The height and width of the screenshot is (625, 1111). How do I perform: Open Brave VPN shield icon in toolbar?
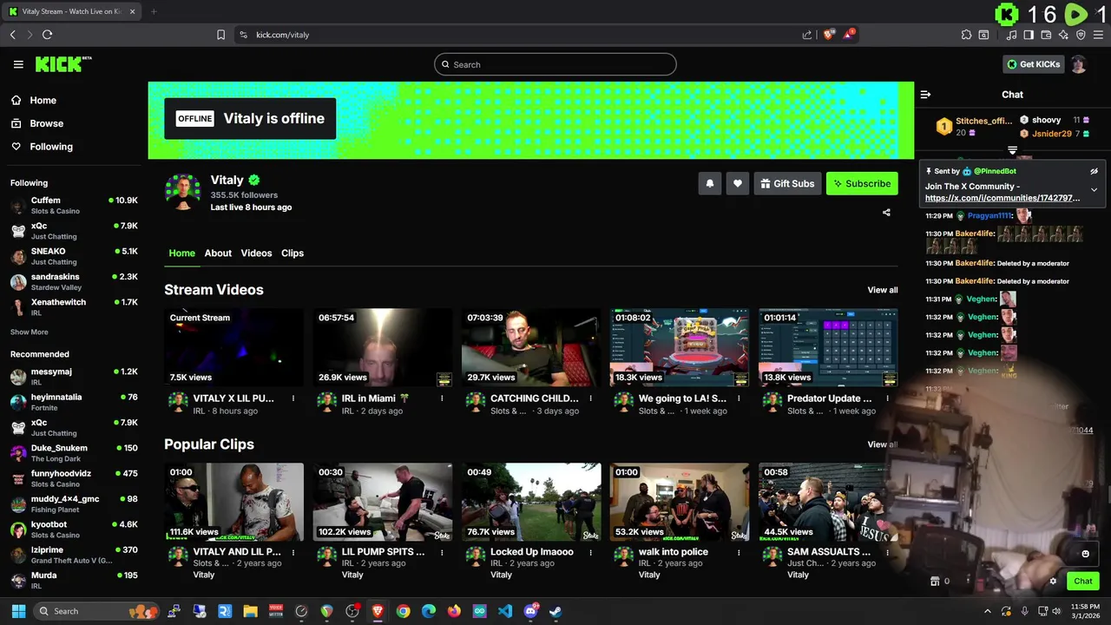(x=1081, y=35)
